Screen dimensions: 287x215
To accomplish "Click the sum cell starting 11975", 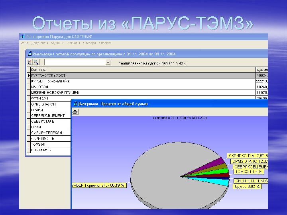I will [x=262, y=92].
